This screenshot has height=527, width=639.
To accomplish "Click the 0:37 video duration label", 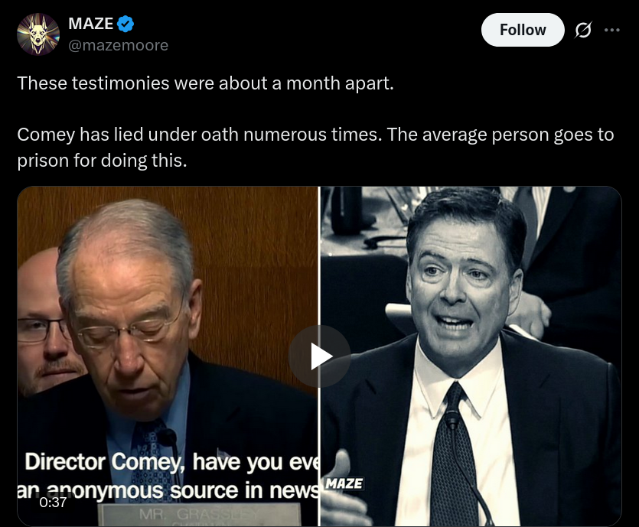I will (x=53, y=503).
